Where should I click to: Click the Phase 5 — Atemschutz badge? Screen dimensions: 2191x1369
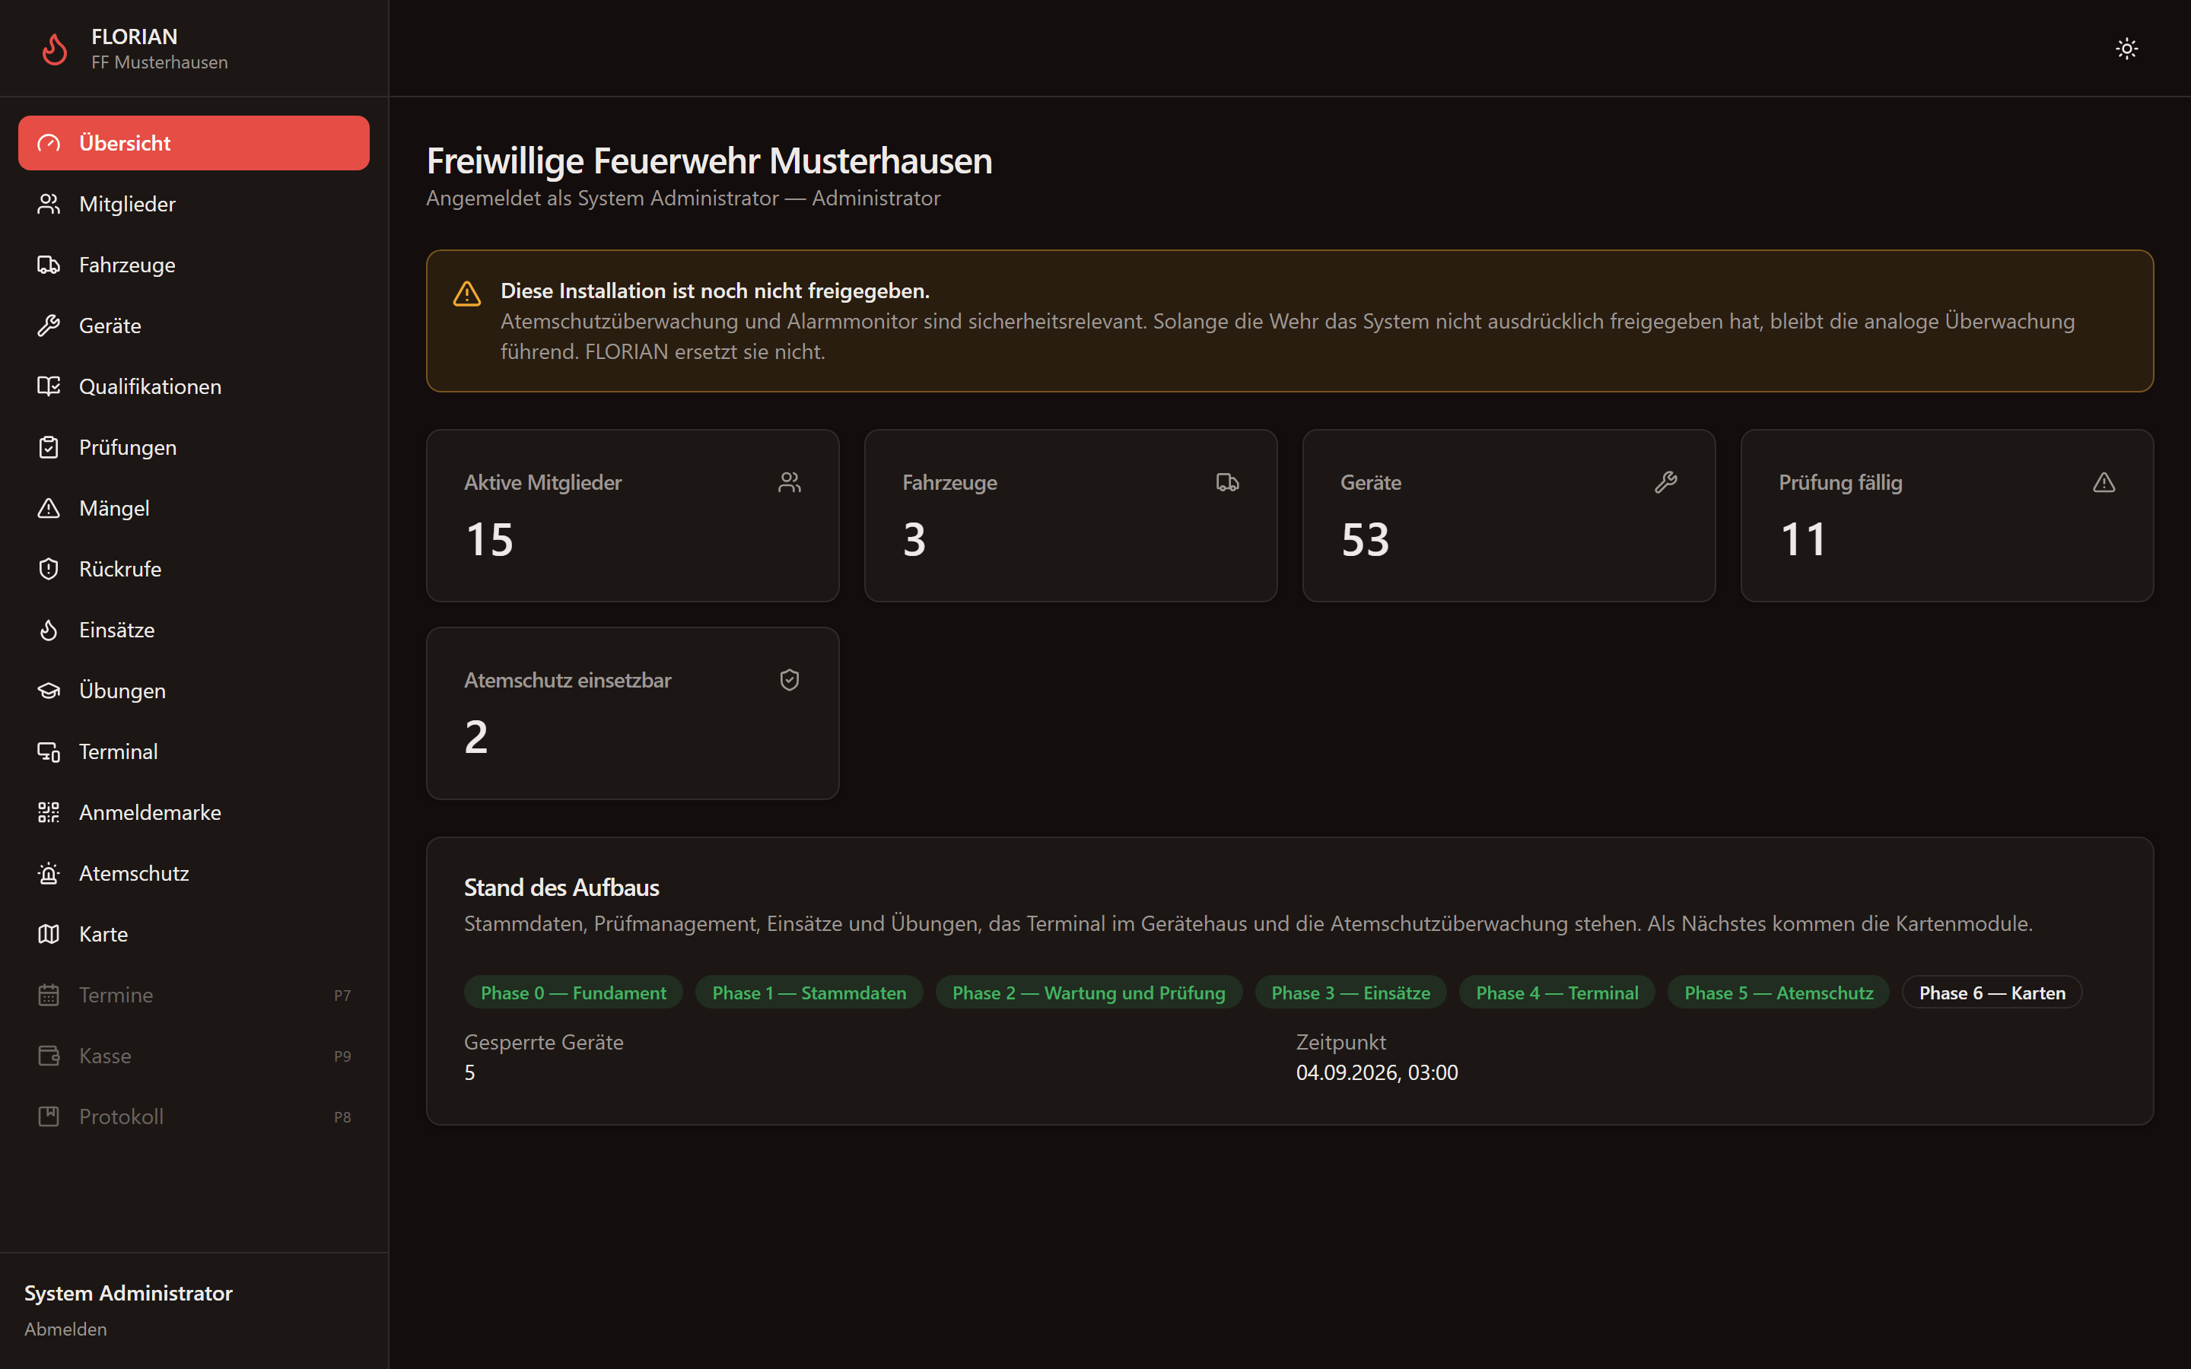(x=1778, y=993)
